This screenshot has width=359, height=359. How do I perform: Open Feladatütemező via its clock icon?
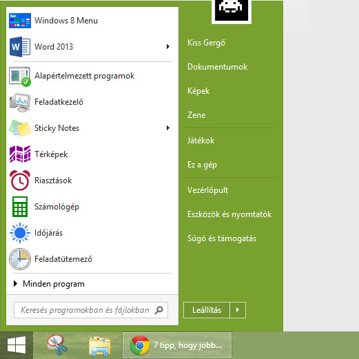coord(20,259)
